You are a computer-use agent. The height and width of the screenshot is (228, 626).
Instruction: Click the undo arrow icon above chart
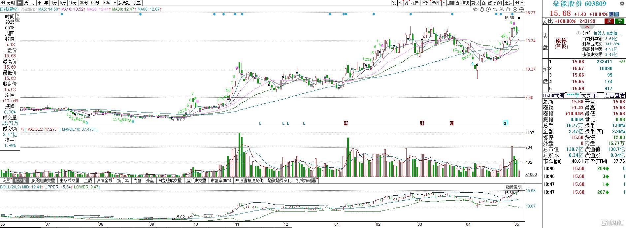(x=495, y=9)
